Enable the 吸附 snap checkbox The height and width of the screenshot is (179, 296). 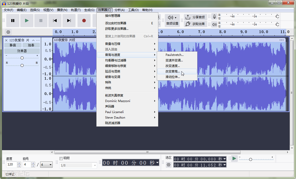click(61, 158)
